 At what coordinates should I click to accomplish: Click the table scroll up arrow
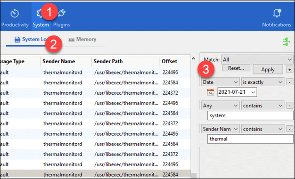194,59
